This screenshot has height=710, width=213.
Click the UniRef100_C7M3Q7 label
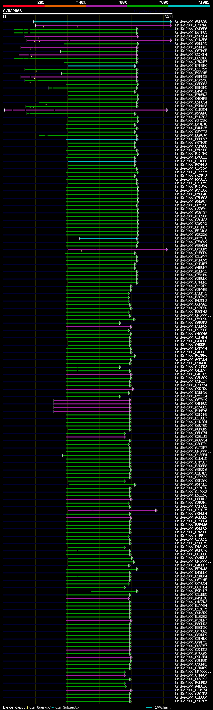(191, 463)
